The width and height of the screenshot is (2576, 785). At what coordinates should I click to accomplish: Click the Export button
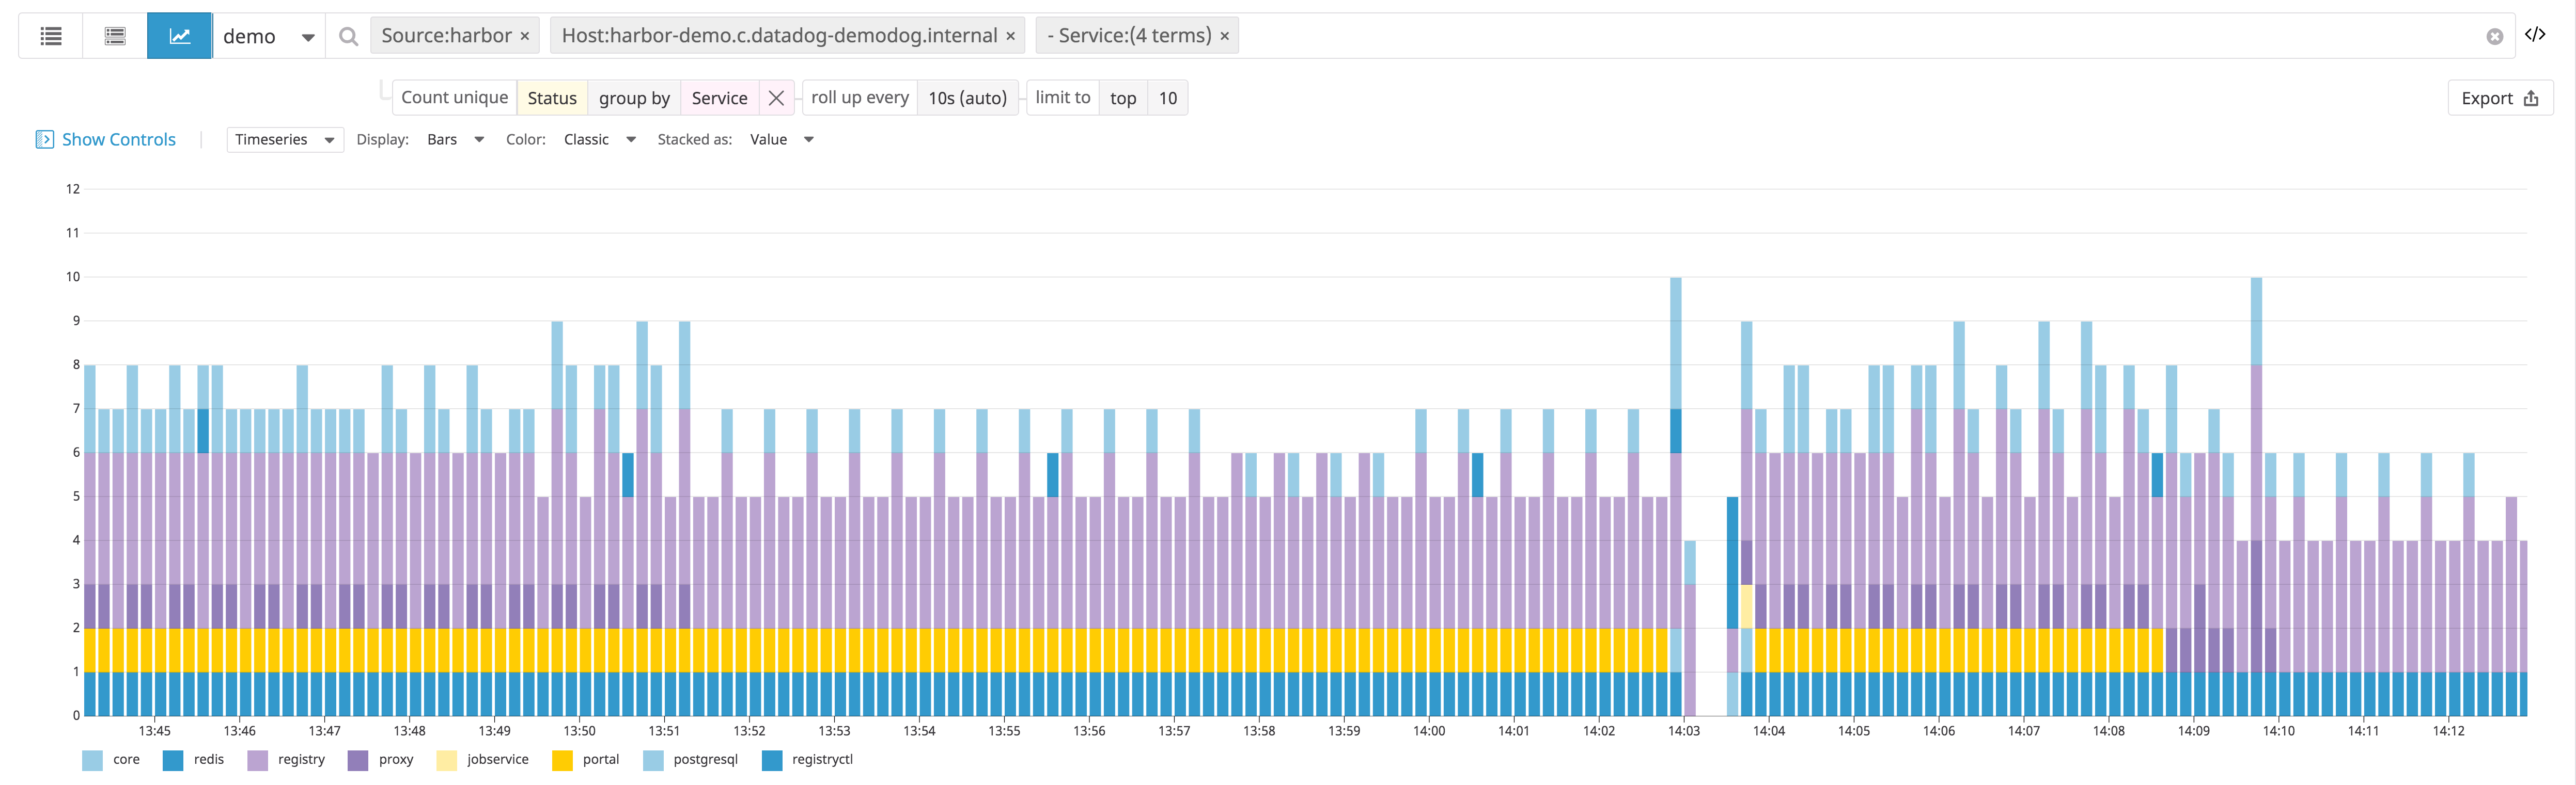pos(2499,98)
